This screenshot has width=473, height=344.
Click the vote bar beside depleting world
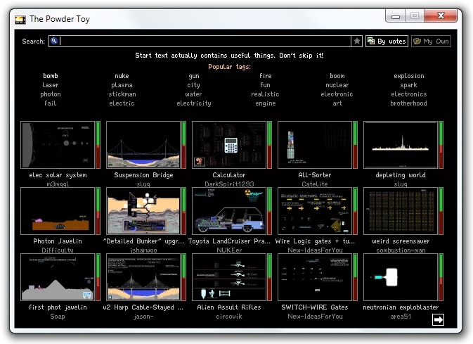441,145
